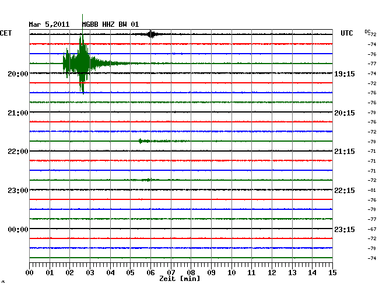Click the CET timezone label
The width and height of the screenshot is (379, 288).
[6, 33]
